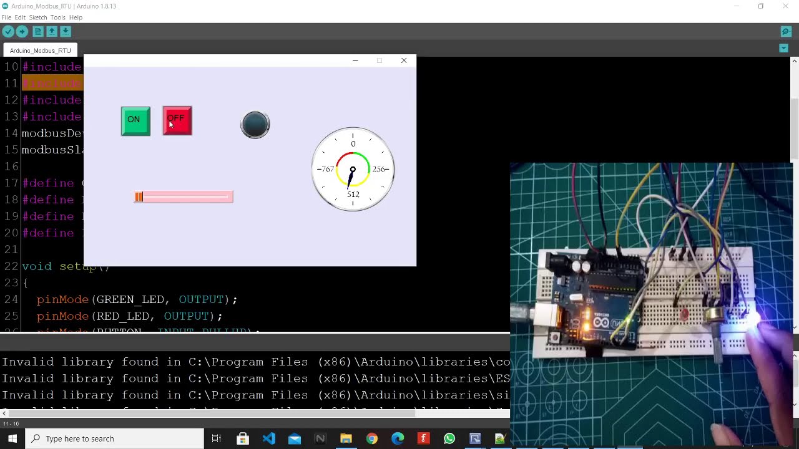Open the Serial Monitor magnifier icon
The image size is (799, 449).
tap(786, 32)
